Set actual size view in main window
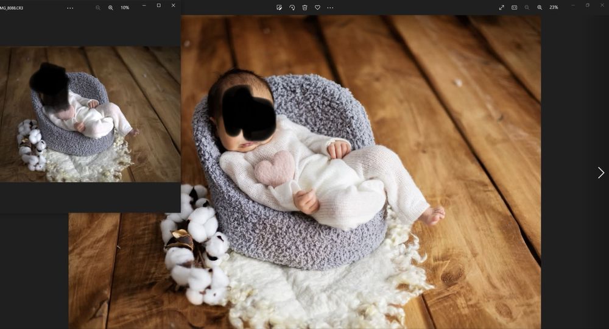 coord(514,7)
